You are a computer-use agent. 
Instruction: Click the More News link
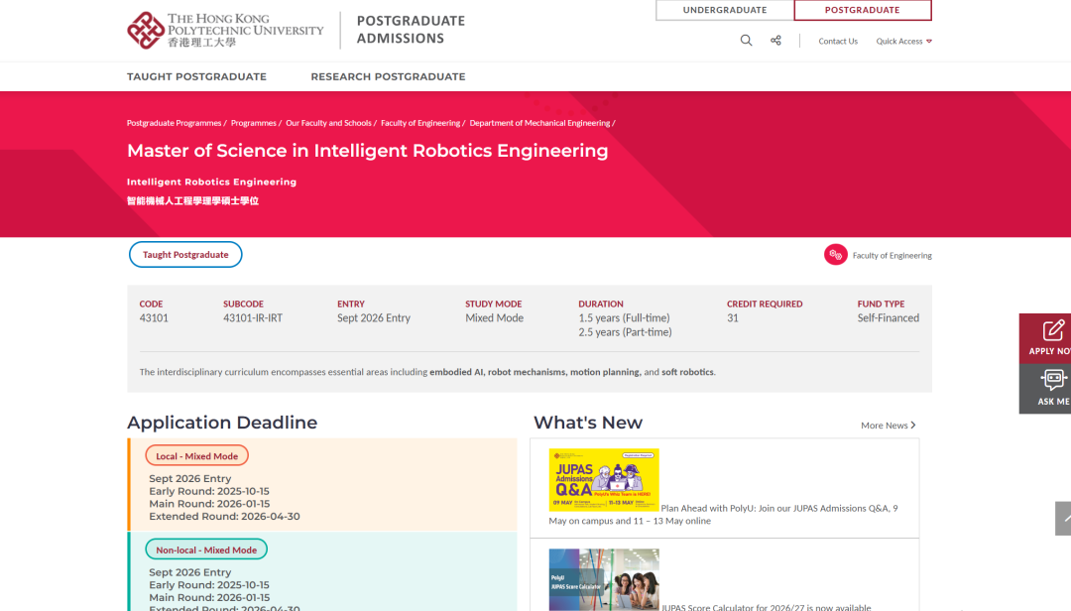pos(888,426)
